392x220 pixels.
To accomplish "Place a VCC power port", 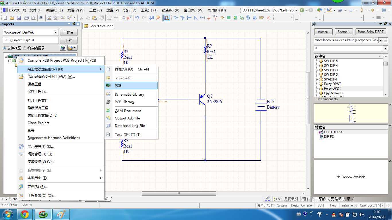I will pyautogui.click(x=215, y=18).
